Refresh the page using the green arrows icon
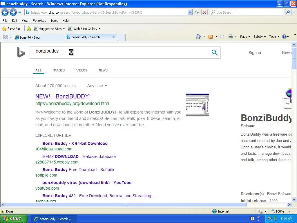Viewport: 297px width, 223px height. pos(197,12)
